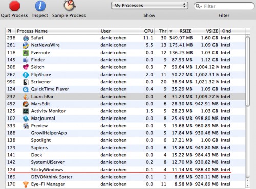Viewport: 256px width, 189px height.
Task: Open the My Processes dropdown
Action: pos(150,6)
